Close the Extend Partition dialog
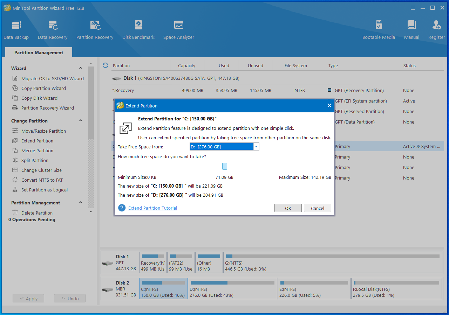The height and width of the screenshot is (315, 449). pos(329,105)
